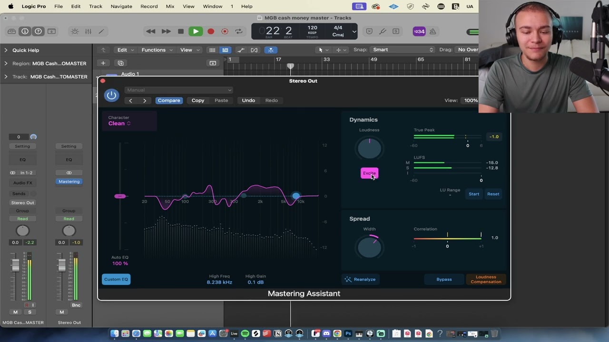This screenshot has width=609, height=342.
Task: Click the Spread Width knob
Action: click(369, 247)
